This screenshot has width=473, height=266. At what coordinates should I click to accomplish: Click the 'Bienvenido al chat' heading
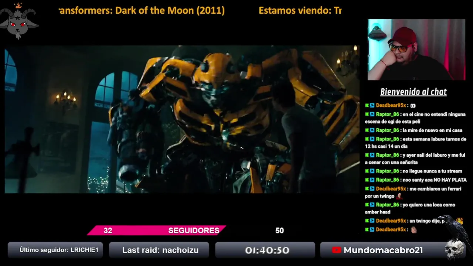click(414, 92)
